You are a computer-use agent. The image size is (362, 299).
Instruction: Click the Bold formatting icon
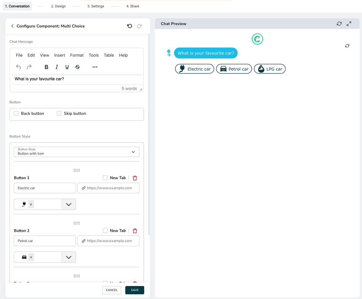(x=46, y=67)
